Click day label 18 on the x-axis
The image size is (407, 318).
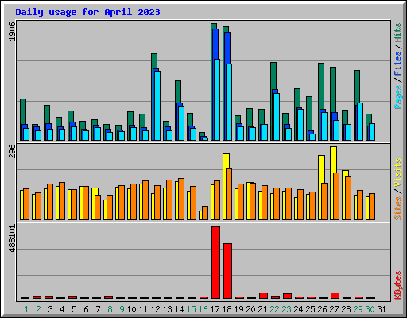[x=227, y=309]
